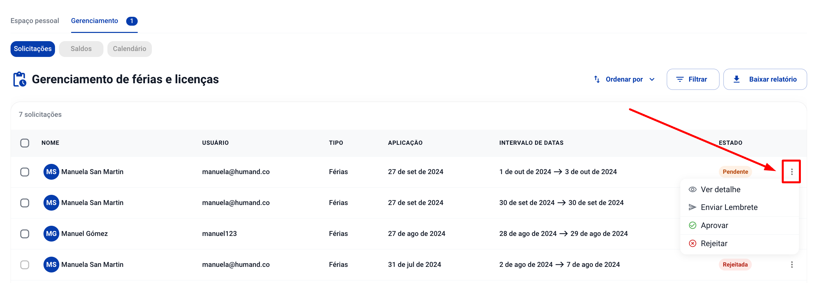817x283 pixels.
Task: Select Rejeitar in the context menu
Action: tap(739, 244)
